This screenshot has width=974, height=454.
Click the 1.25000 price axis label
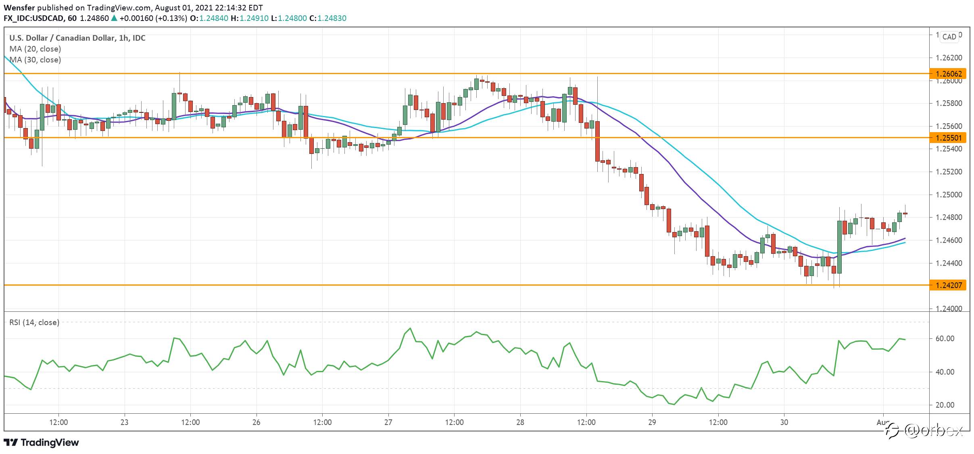[949, 195]
